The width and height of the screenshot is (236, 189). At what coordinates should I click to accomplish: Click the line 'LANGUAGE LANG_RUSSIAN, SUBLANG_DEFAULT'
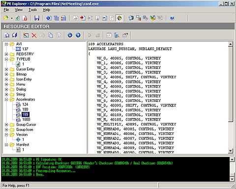tap(130, 49)
